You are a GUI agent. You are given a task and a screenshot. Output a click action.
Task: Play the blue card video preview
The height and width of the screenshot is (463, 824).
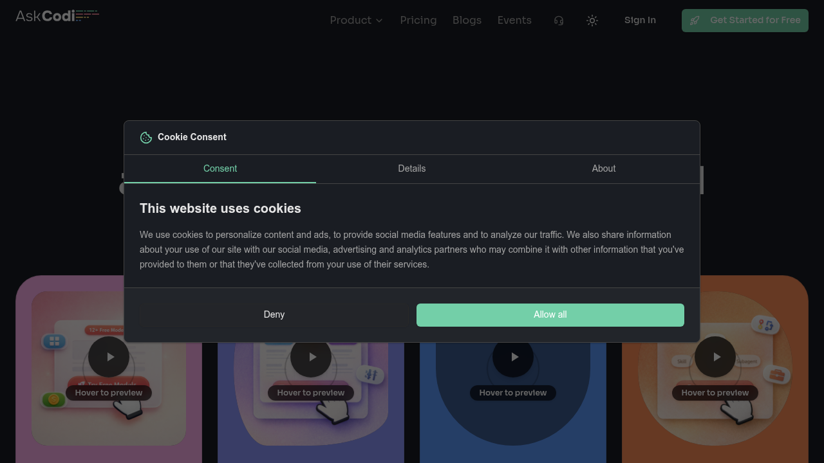[x=513, y=357]
